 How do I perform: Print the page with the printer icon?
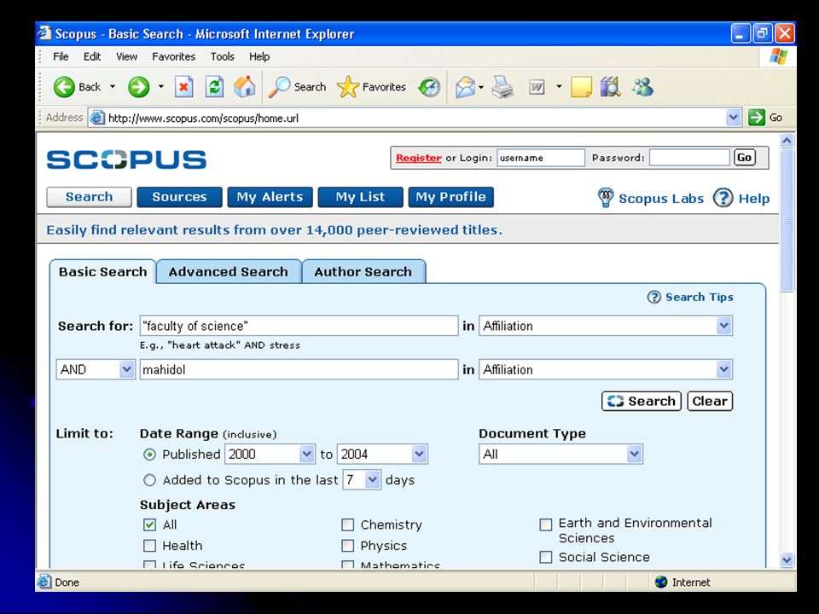click(x=502, y=87)
